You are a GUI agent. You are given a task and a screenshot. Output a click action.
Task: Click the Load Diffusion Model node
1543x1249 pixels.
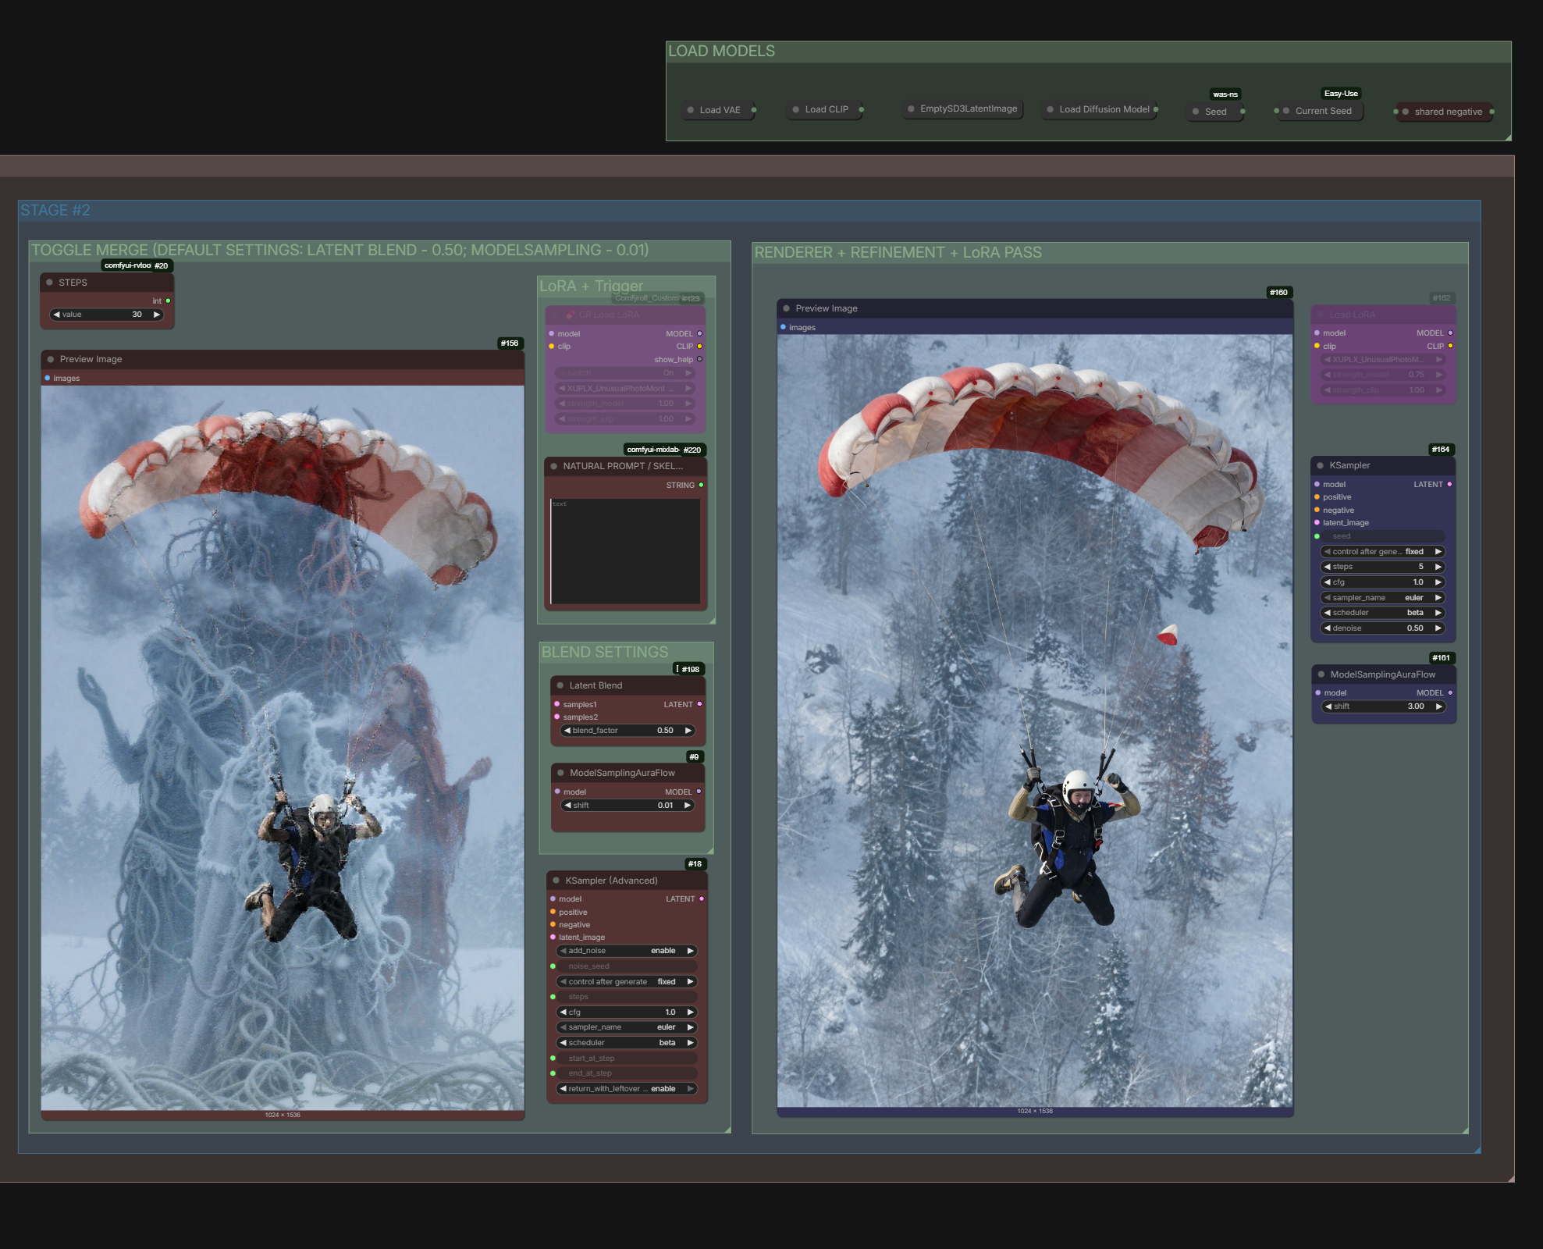coord(1104,109)
